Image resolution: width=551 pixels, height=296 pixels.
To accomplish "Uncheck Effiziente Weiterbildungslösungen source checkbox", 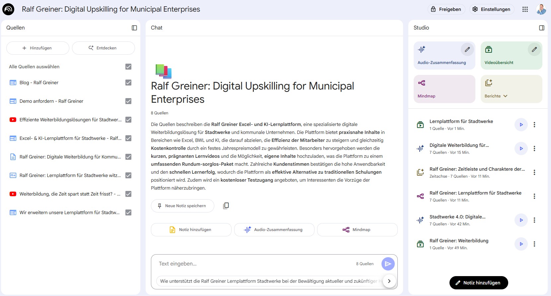I will pos(128,120).
